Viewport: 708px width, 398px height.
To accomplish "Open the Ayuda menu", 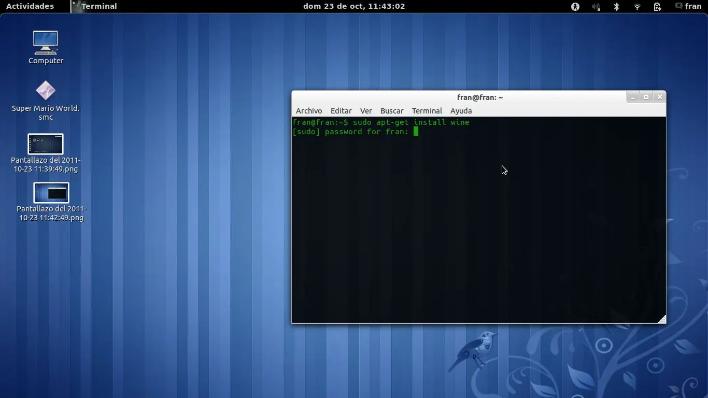I will pos(461,111).
